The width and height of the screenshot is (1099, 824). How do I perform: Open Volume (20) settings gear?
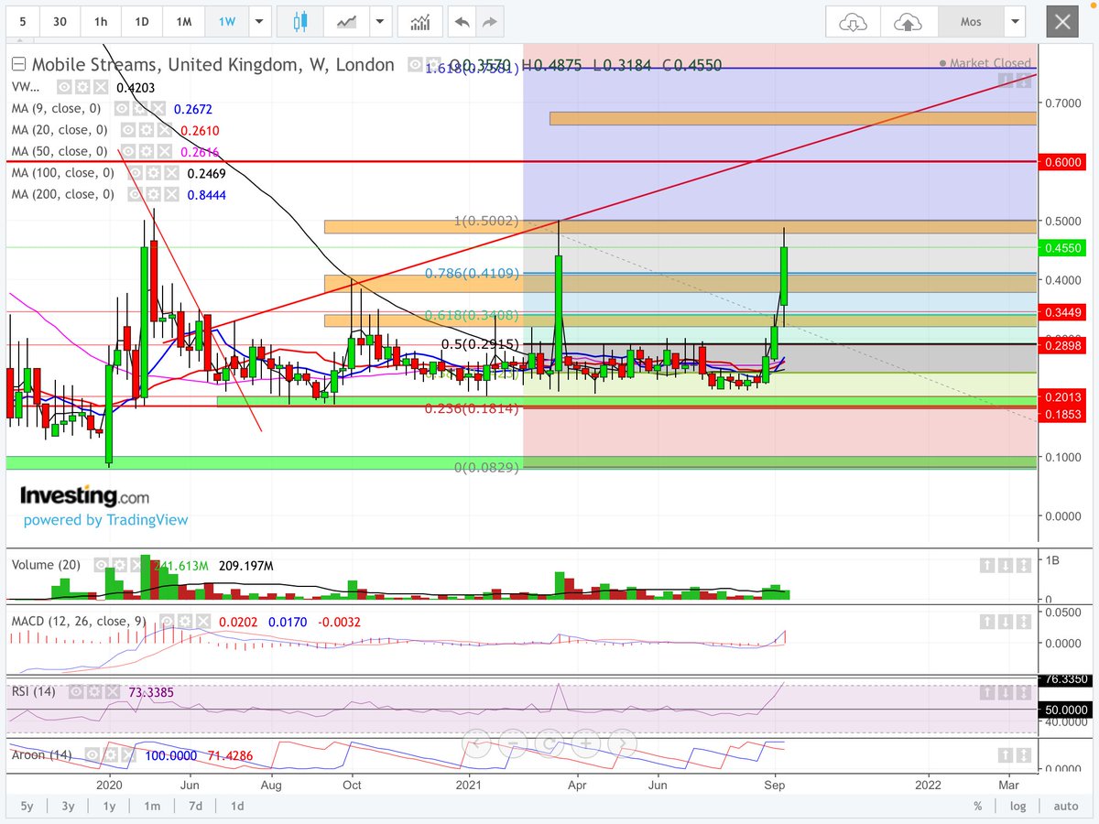[119, 565]
